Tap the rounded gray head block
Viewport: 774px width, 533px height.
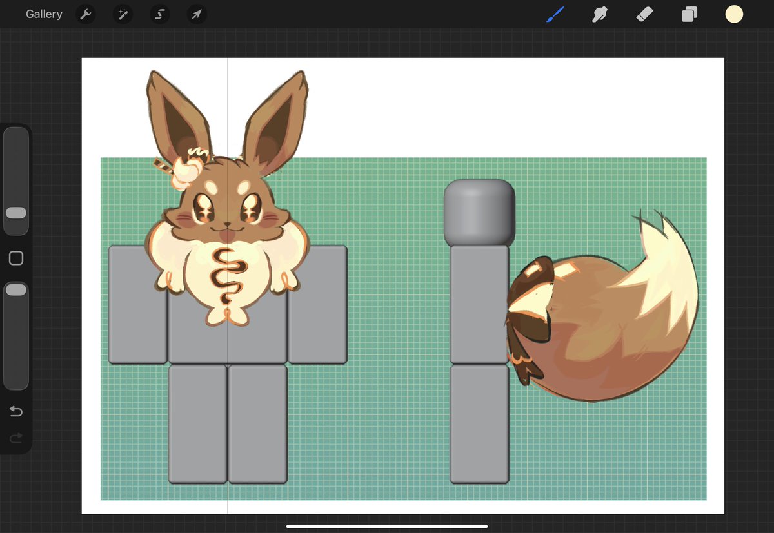[x=479, y=213]
